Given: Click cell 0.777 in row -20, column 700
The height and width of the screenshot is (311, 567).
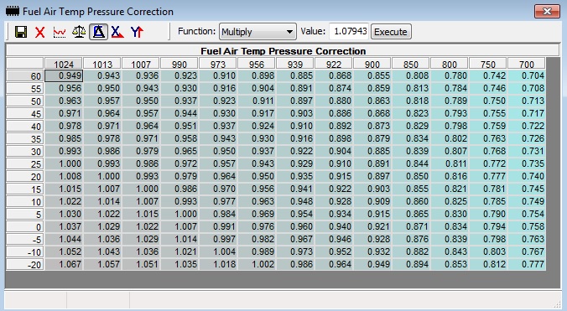Looking at the screenshot, I should (x=527, y=264).
